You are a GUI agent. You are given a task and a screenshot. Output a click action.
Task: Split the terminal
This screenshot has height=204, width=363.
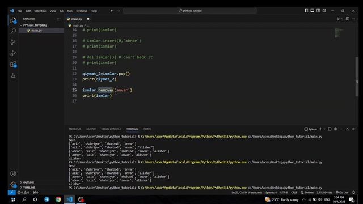coord(330,129)
